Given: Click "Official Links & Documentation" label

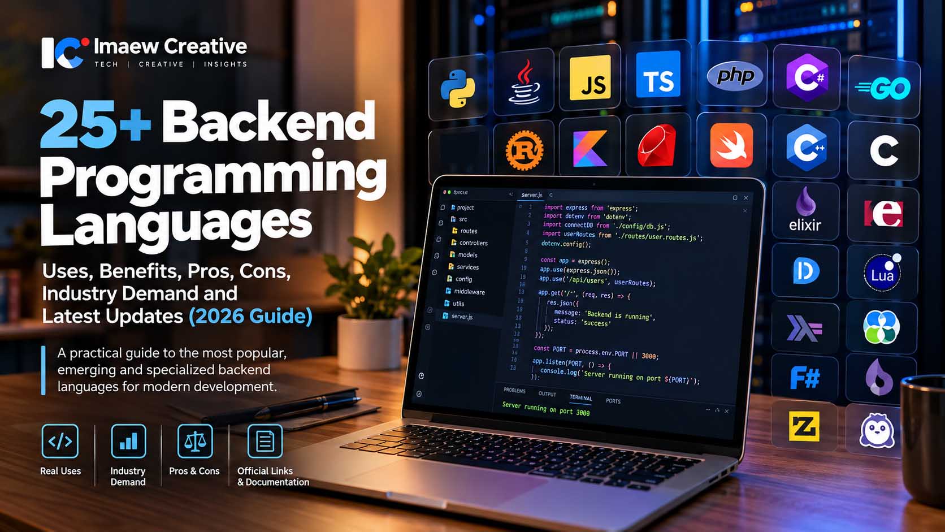Looking at the screenshot, I should (273, 477).
